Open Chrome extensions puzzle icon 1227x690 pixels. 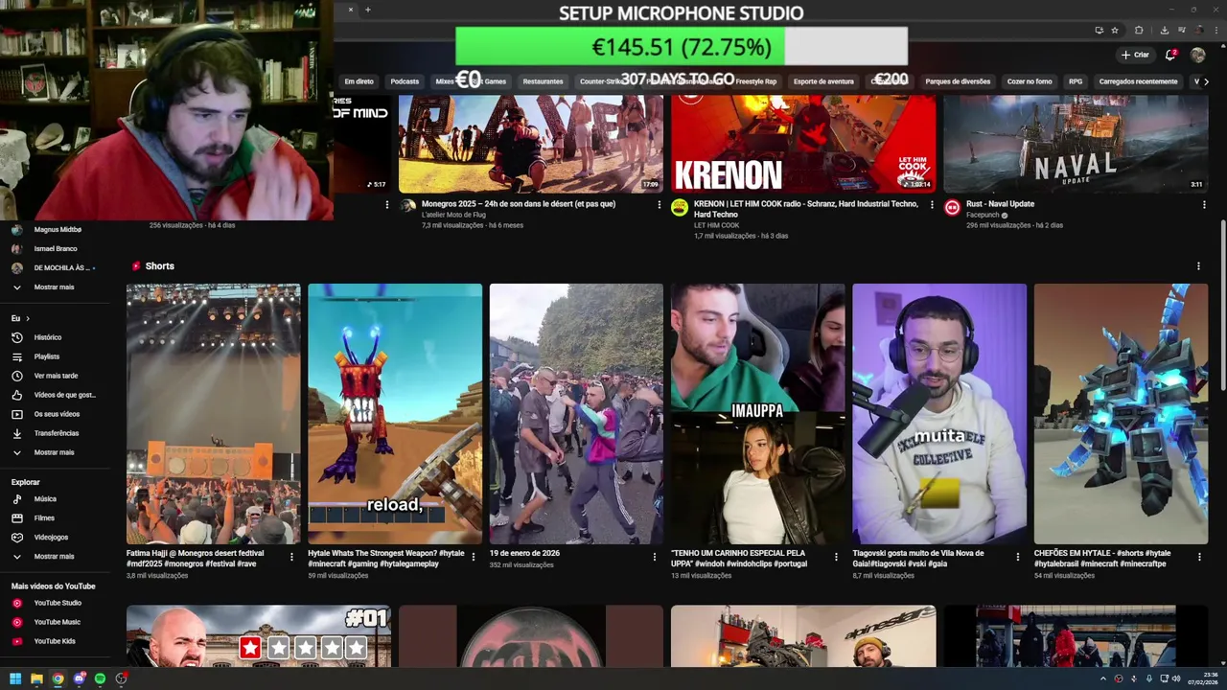click(x=1139, y=30)
